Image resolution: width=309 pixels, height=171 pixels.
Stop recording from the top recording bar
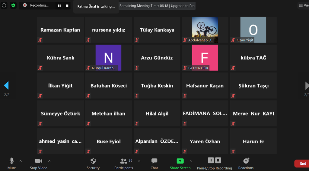[x=67, y=5]
